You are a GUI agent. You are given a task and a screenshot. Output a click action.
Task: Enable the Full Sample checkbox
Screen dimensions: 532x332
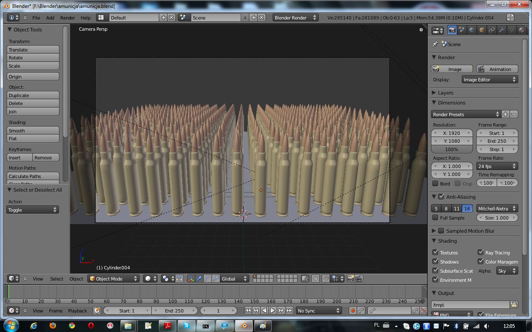[x=435, y=217]
